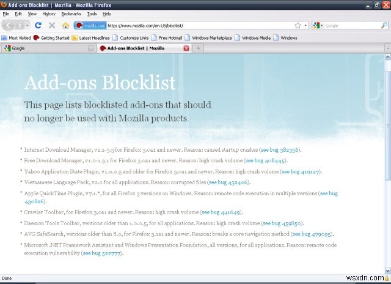Open the Windows bookmark
391x284 pixels.
tap(285, 38)
